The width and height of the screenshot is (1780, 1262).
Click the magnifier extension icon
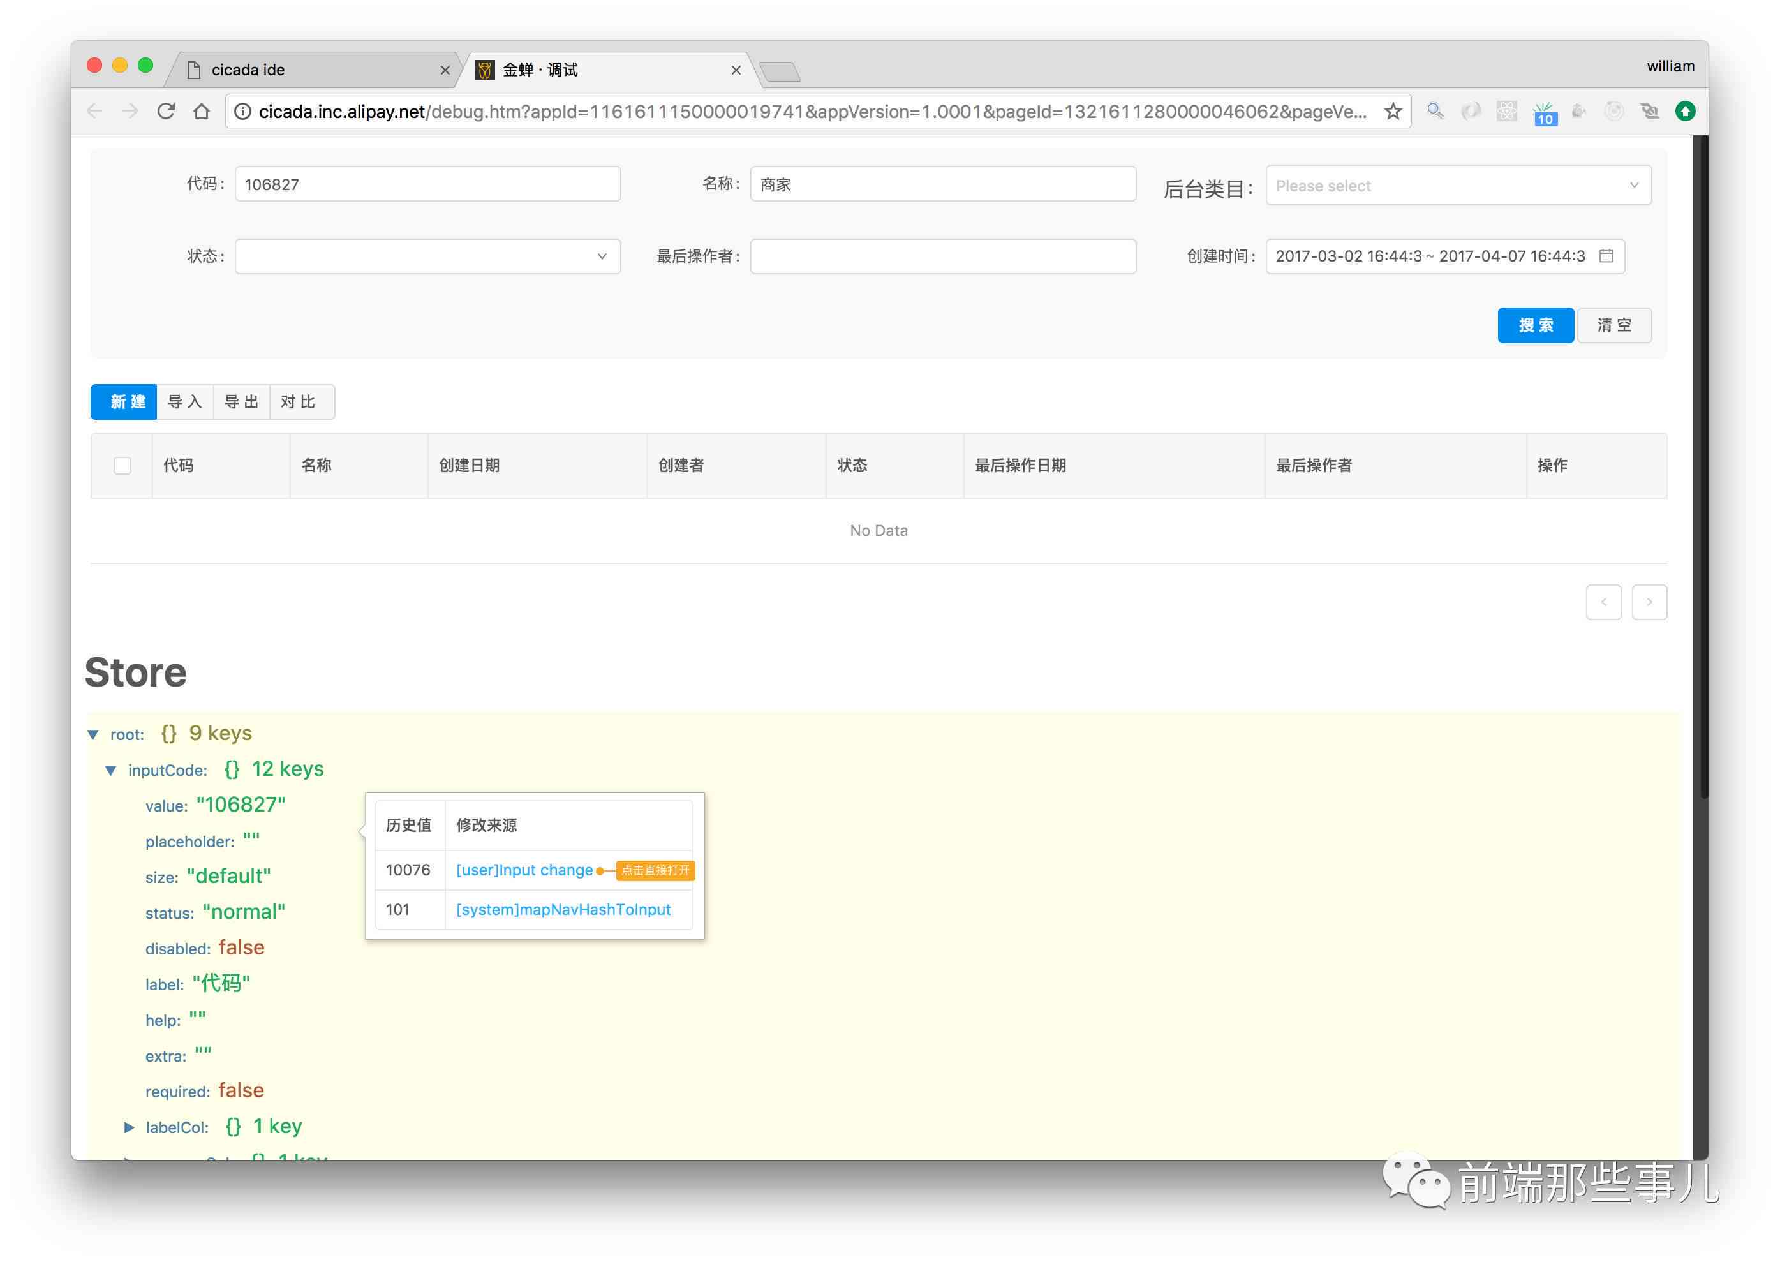[x=1435, y=111]
